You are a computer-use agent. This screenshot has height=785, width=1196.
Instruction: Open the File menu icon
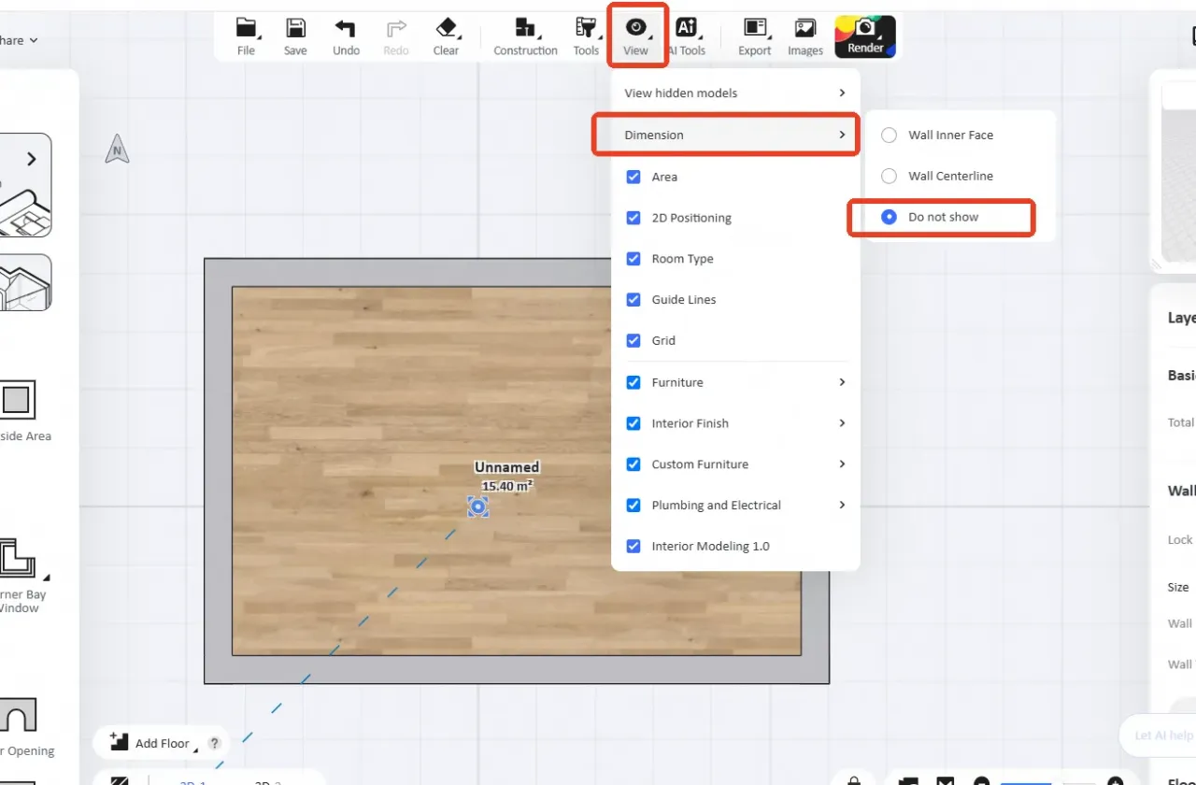(246, 29)
